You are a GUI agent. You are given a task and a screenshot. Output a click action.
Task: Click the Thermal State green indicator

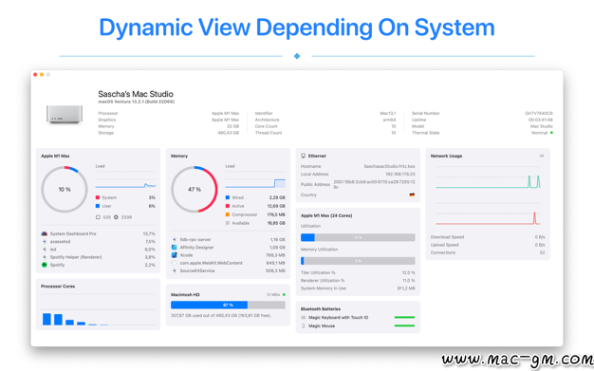(x=551, y=133)
